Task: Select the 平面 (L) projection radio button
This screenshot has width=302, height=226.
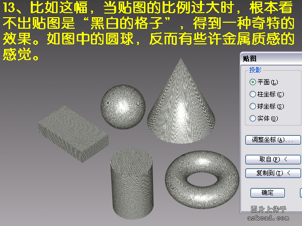Action: tap(264, 82)
